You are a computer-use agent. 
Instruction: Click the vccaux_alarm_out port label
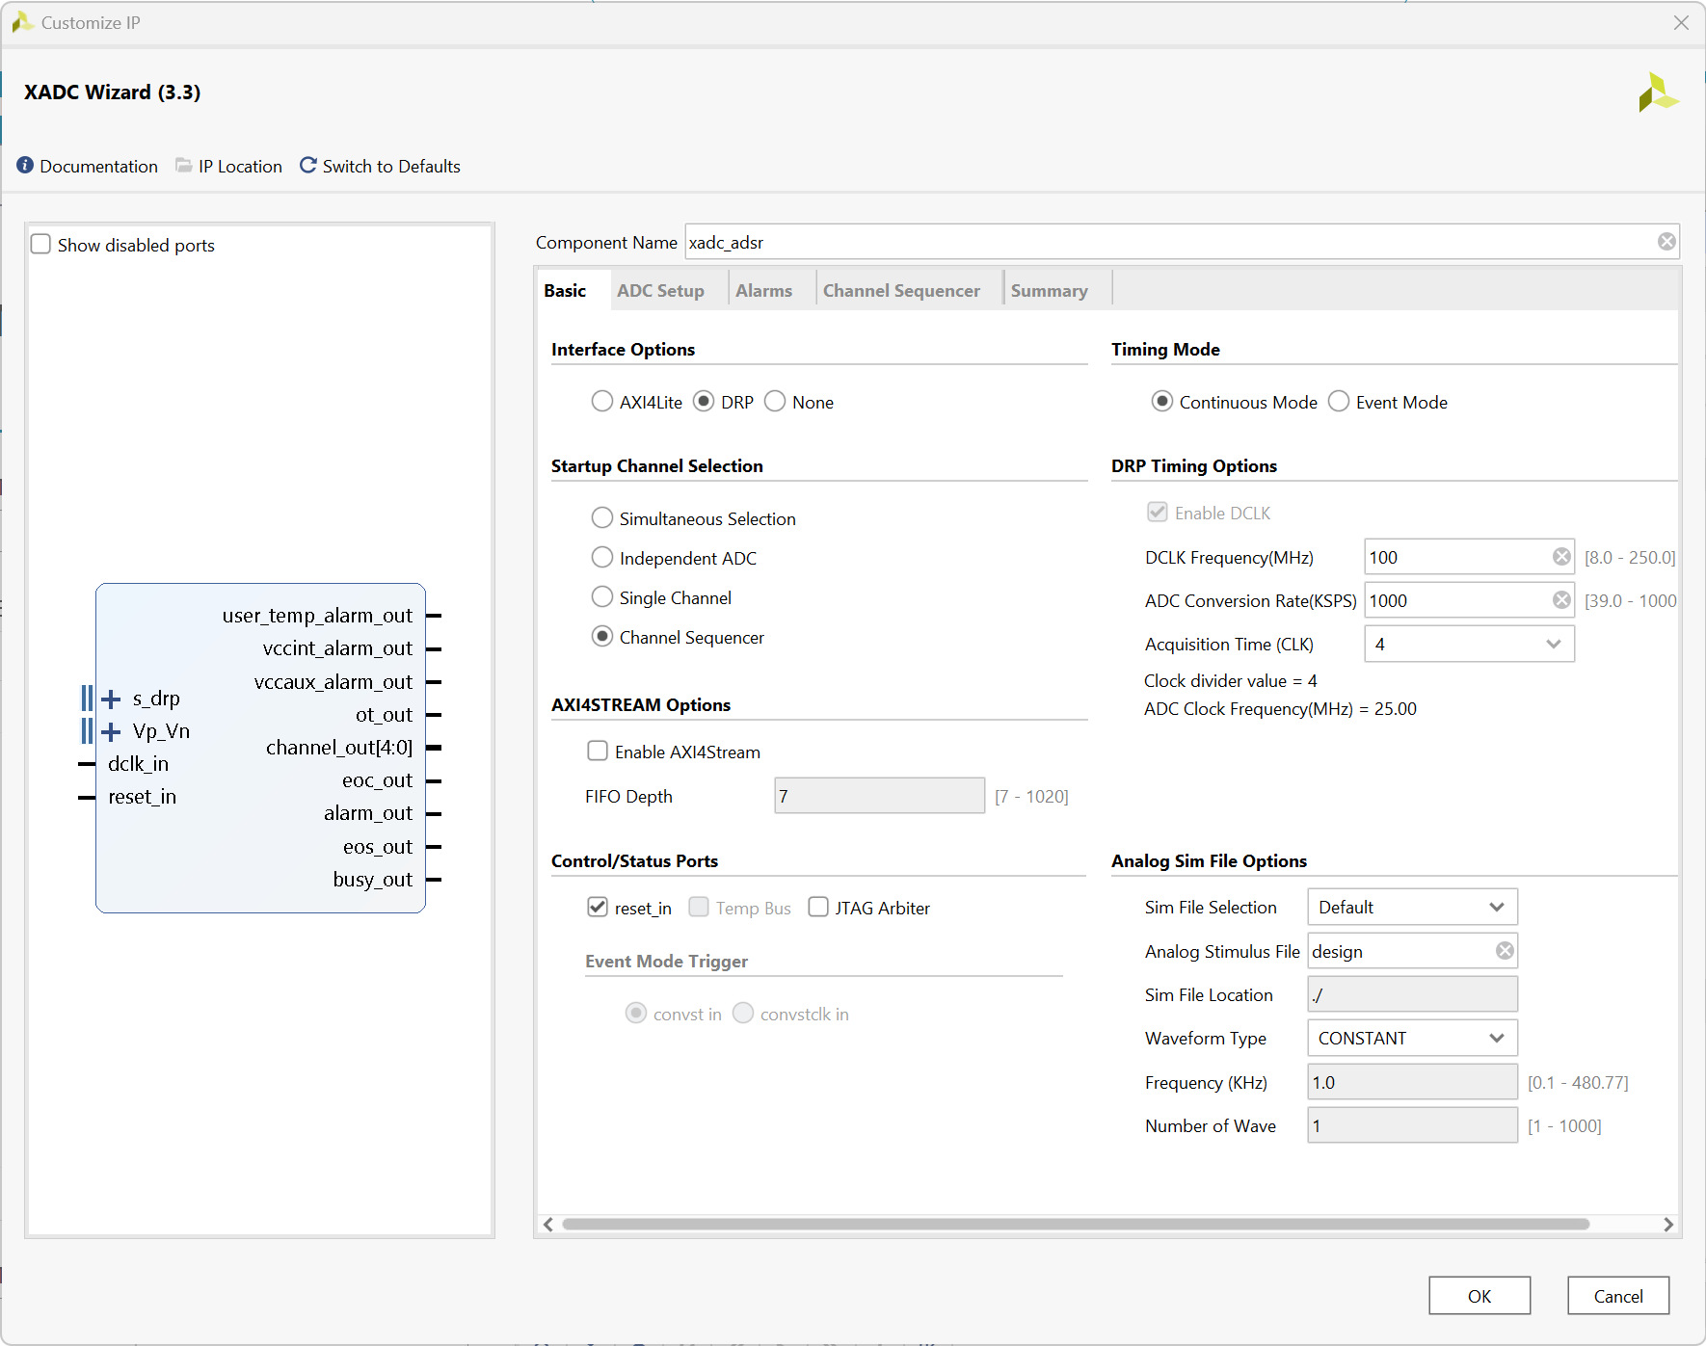click(x=333, y=682)
